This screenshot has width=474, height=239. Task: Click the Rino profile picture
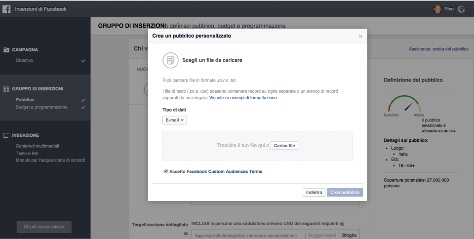tap(437, 9)
